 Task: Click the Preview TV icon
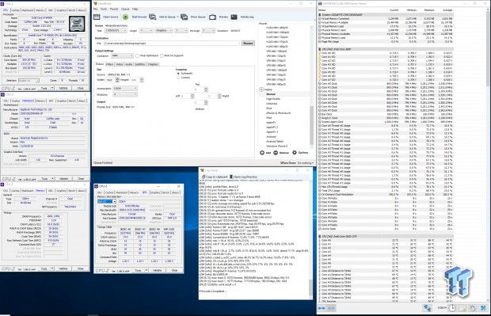212,17
